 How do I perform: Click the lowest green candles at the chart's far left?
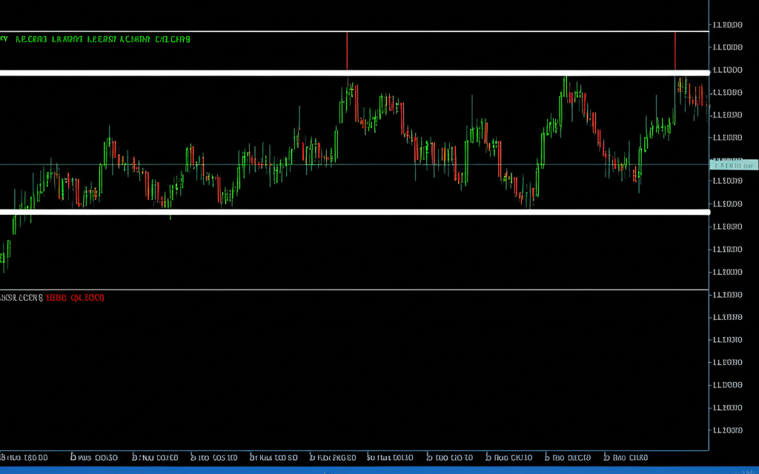pos(4,256)
